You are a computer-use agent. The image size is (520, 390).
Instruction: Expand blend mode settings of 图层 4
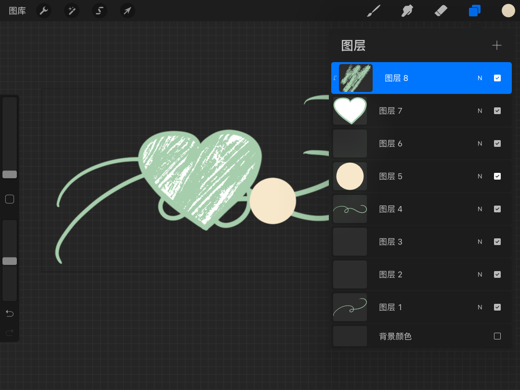click(x=480, y=209)
